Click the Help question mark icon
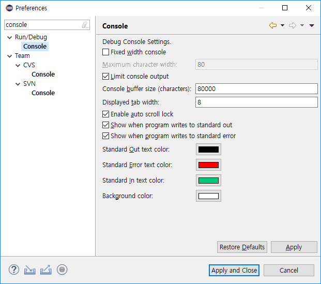 pyautogui.click(x=14, y=270)
